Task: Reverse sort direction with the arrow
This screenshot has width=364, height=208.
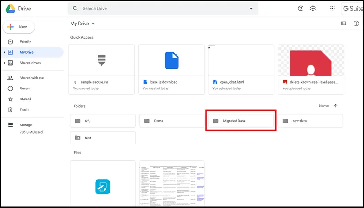Action: (336, 106)
